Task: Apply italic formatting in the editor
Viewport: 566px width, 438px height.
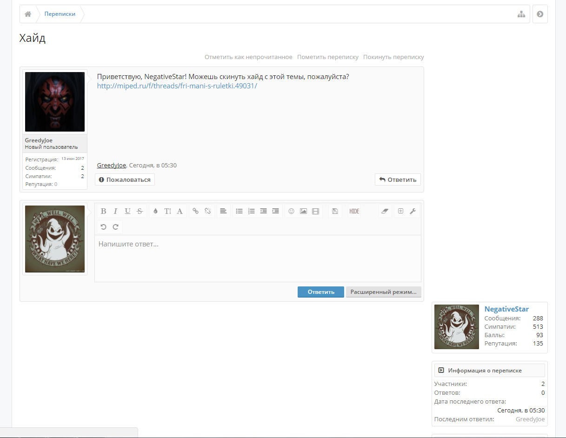Action: [x=115, y=211]
